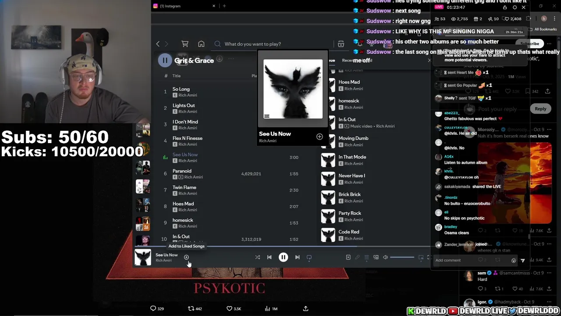Open See Us Now album art in popup

[293, 89]
